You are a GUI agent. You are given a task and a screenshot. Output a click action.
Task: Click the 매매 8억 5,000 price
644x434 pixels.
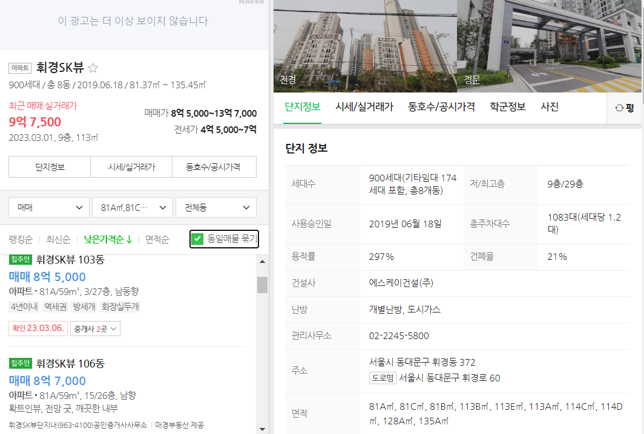point(47,277)
